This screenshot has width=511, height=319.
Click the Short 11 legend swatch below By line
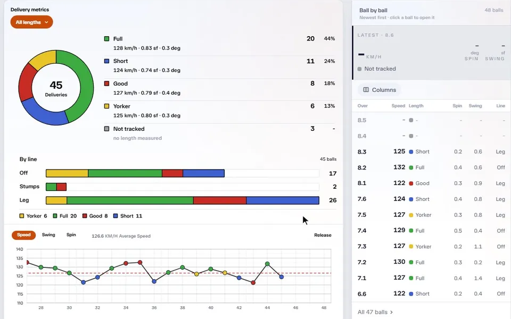116,216
